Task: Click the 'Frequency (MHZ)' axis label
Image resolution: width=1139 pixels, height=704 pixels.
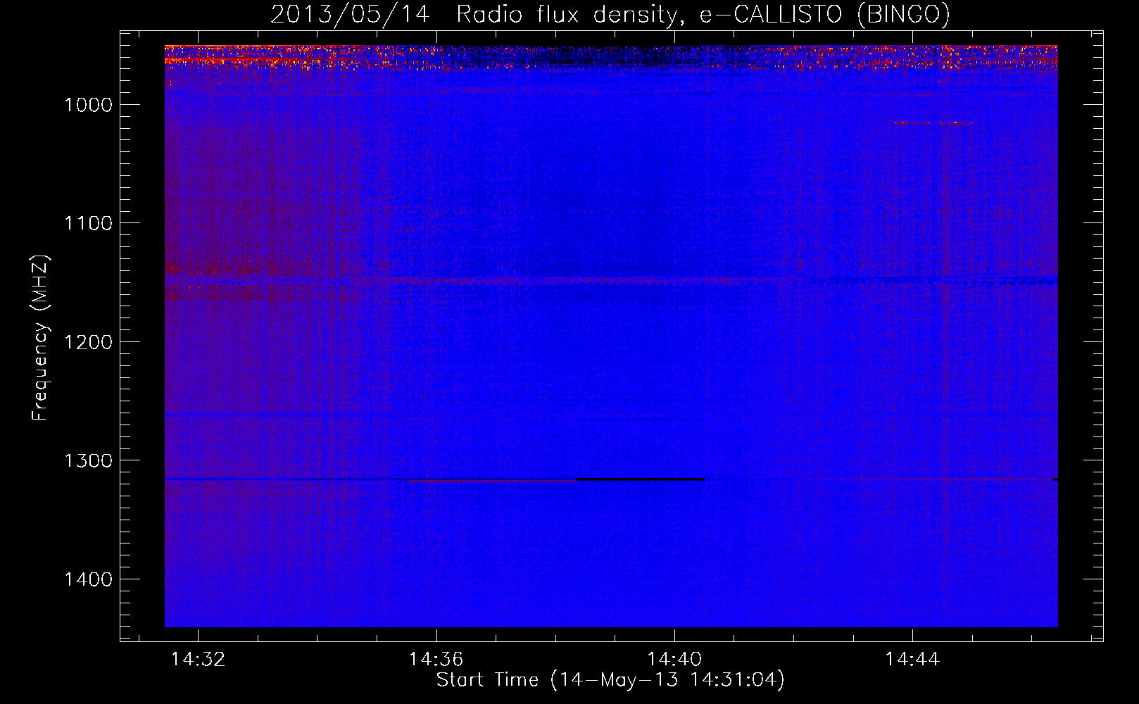Action: click(x=41, y=338)
